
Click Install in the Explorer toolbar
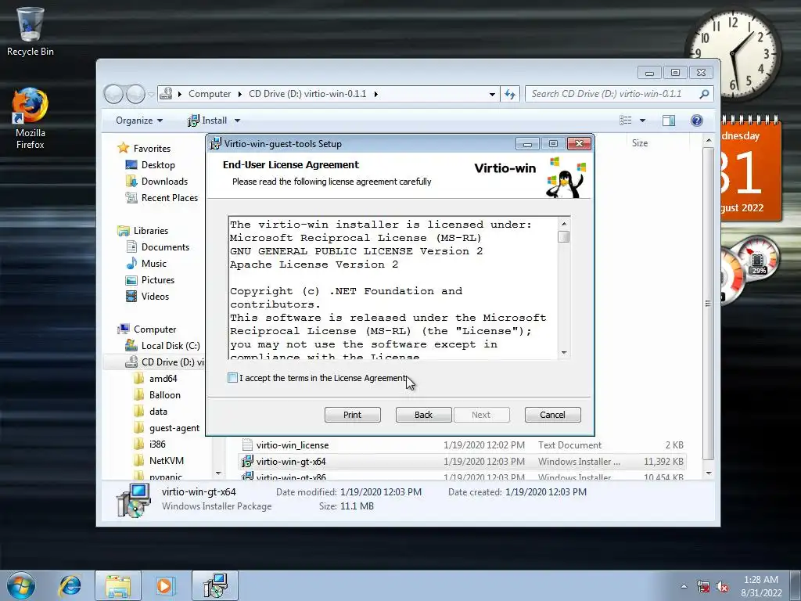coord(208,121)
